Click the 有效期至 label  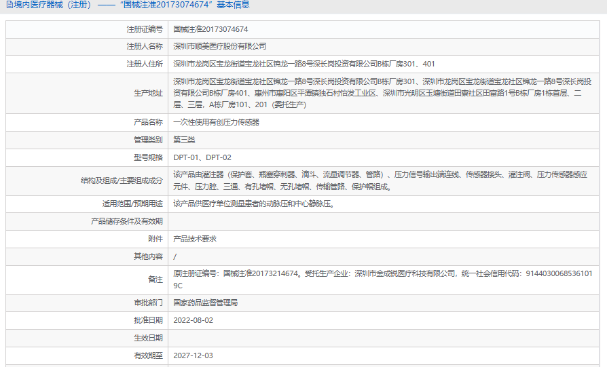click(x=148, y=355)
